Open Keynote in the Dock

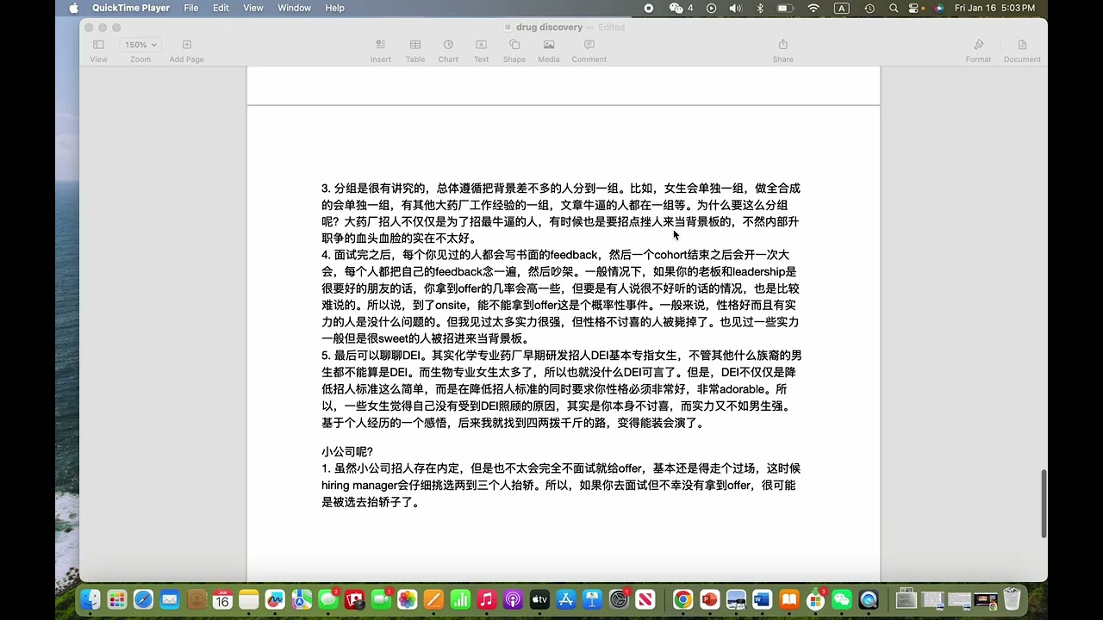(592, 599)
